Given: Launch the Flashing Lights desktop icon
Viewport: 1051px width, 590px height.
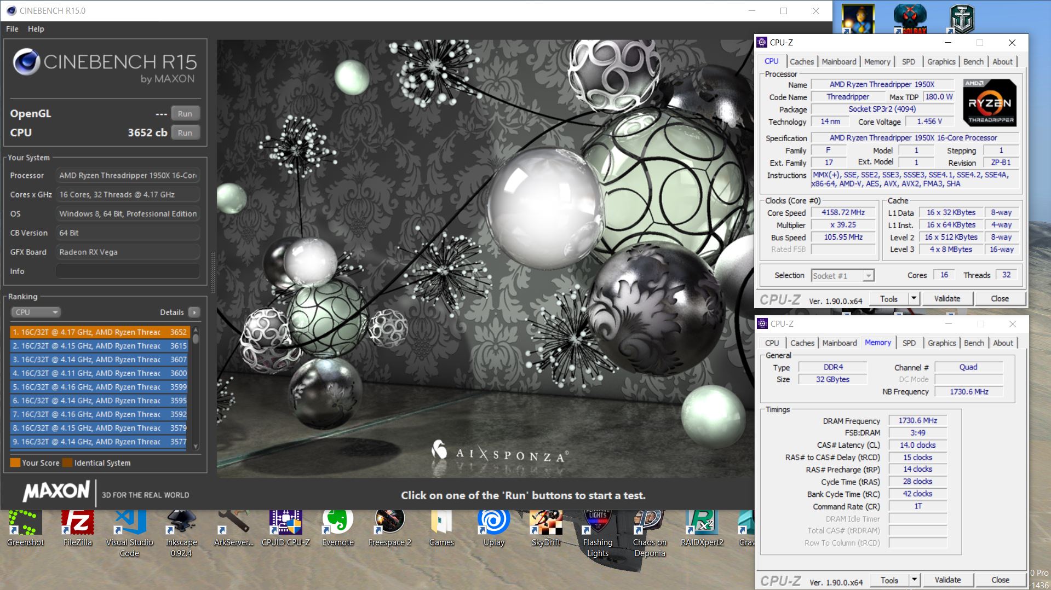Looking at the screenshot, I should [598, 533].
